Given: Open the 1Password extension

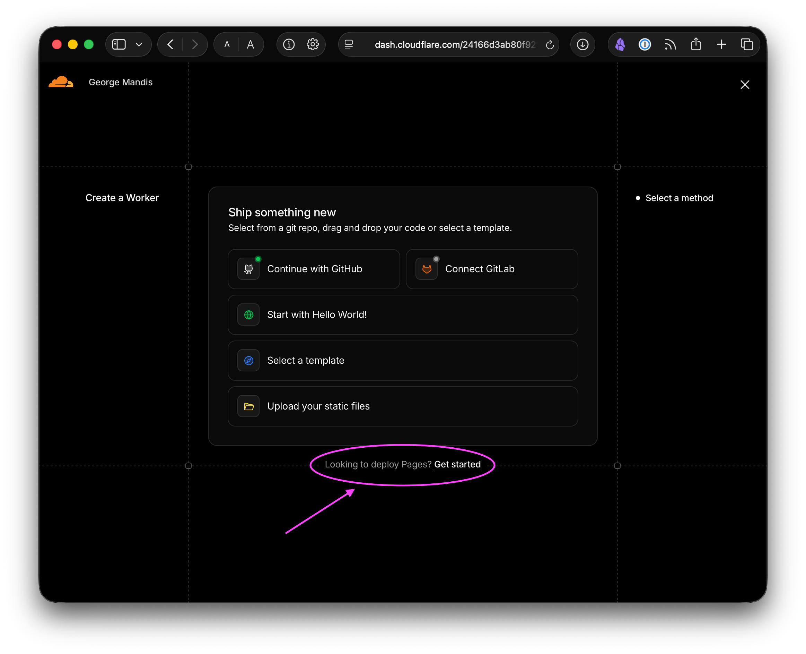Looking at the screenshot, I should click(645, 44).
